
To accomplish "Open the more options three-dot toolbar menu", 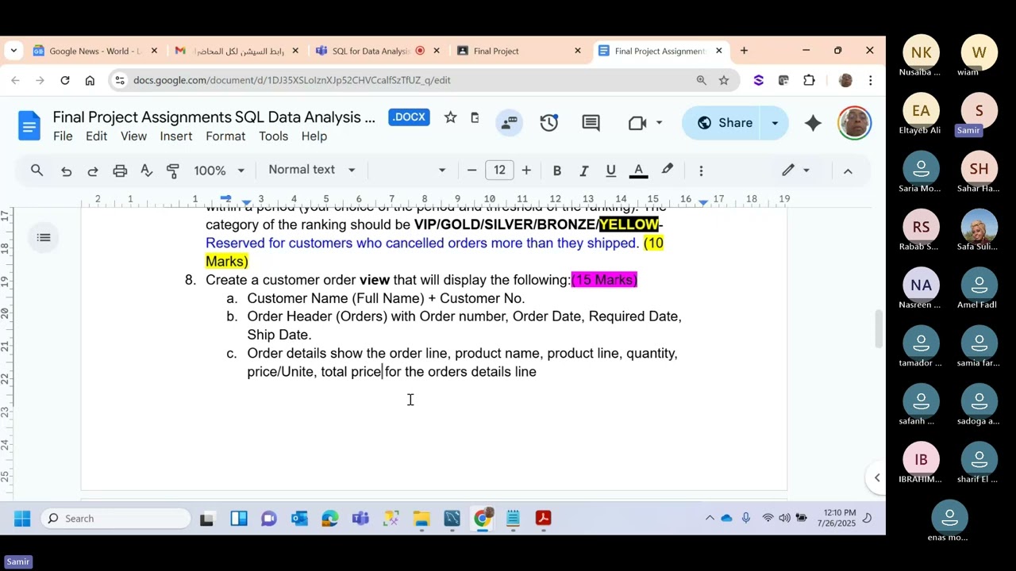I will (x=701, y=171).
